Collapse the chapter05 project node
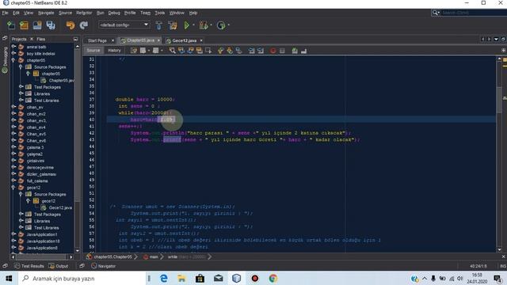Screen dimensions: 507x285 pos(13,60)
